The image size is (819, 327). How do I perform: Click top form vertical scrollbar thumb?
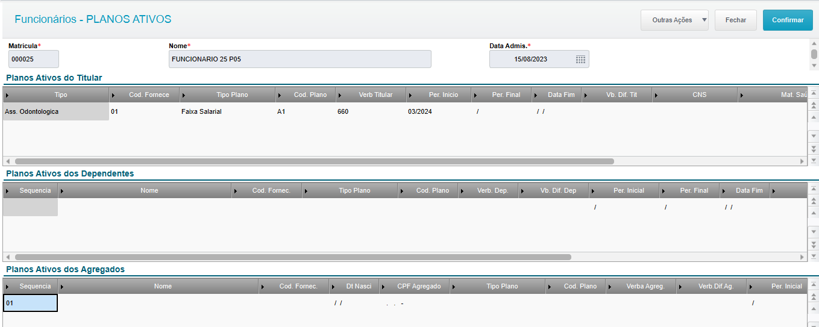pos(814,54)
